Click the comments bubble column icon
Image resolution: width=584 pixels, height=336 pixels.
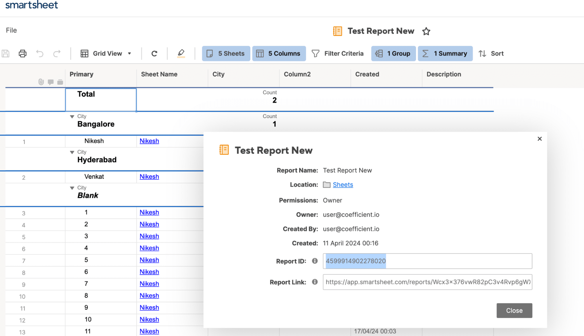pyautogui.click(x=51, y=82)
